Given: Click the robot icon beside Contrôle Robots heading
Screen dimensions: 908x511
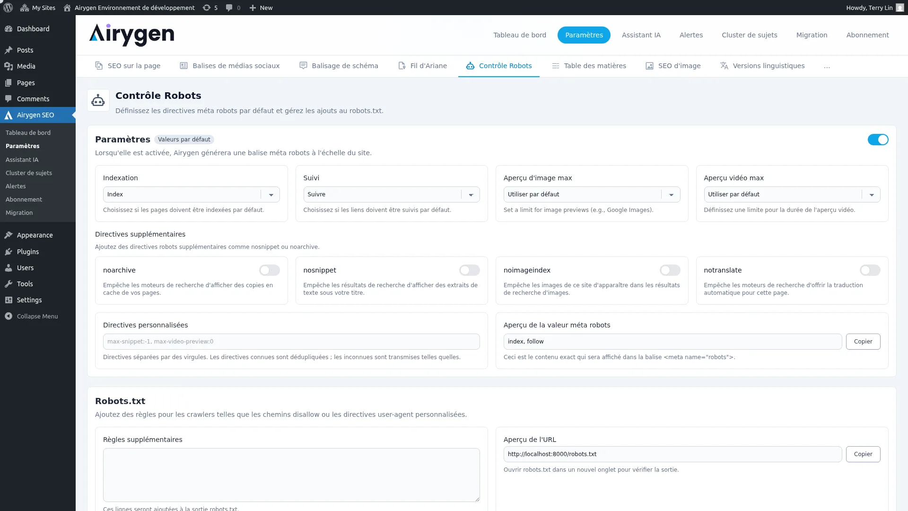Looking at the screenshot, I should click(98, 100).
